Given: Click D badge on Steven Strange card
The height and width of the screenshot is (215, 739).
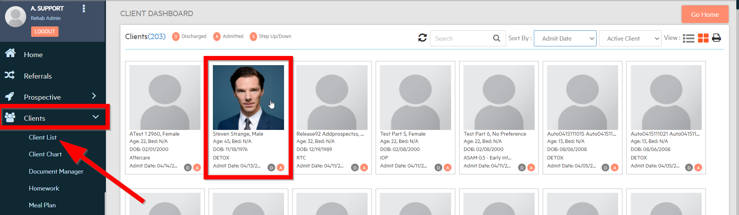Looking at the screenshot, I should (271, 167).
